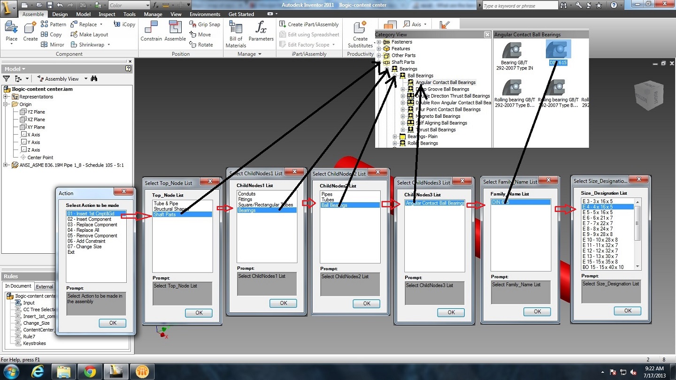
Task: Click Create Substitutes tool
Action: coord(360,35)
